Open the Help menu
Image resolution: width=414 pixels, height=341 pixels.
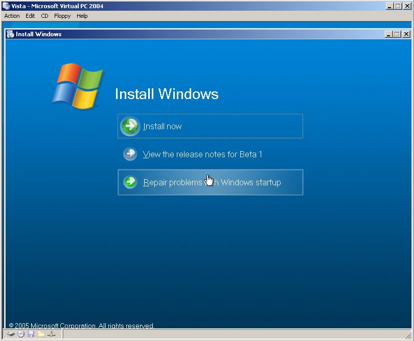[x=82, y=16]
